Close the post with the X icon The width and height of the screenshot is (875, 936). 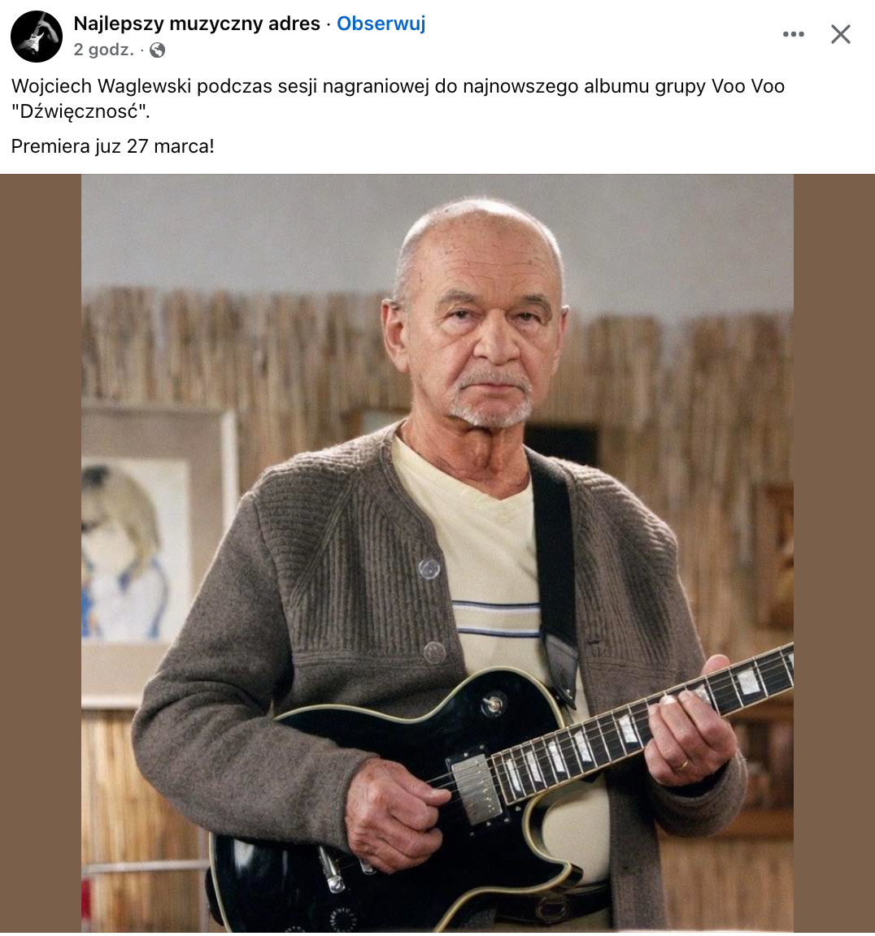pos(840,35)
